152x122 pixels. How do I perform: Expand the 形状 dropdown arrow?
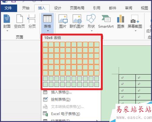92,31
